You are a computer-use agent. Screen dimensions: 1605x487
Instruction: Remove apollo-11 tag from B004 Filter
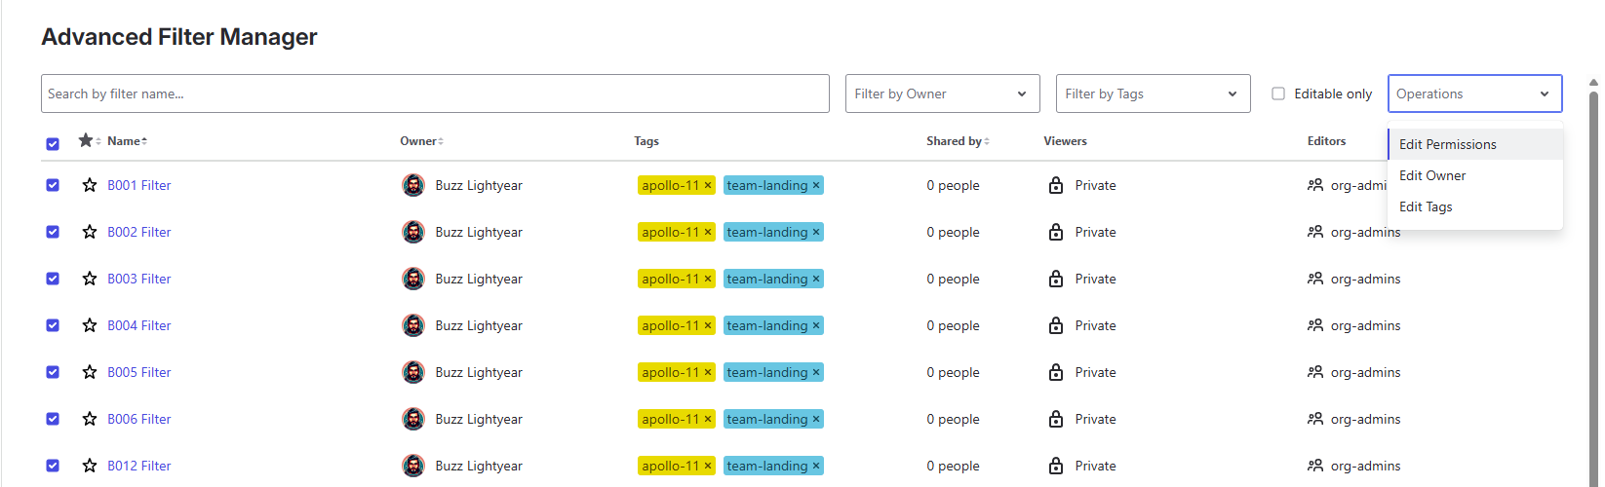(708, 325)
